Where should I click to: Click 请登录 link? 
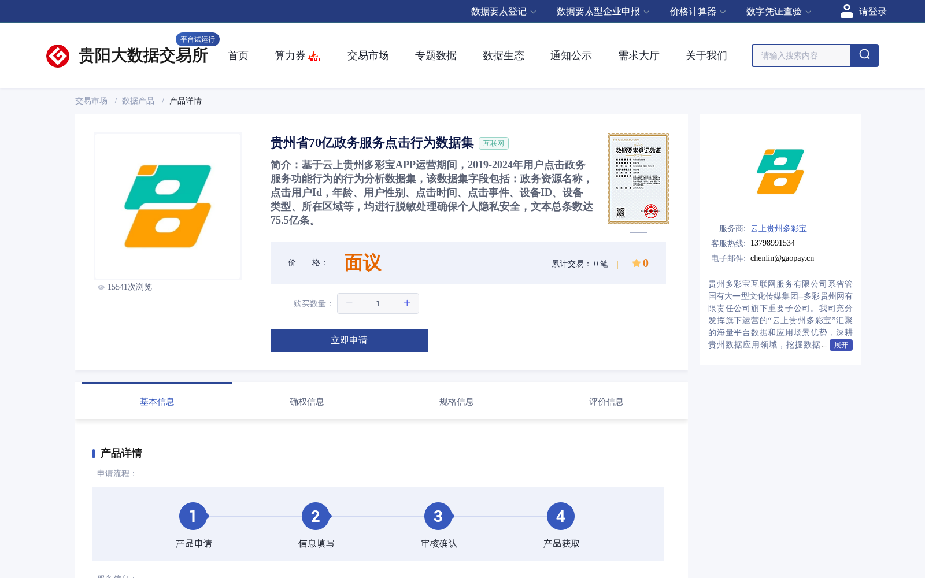tap(873, 12)
